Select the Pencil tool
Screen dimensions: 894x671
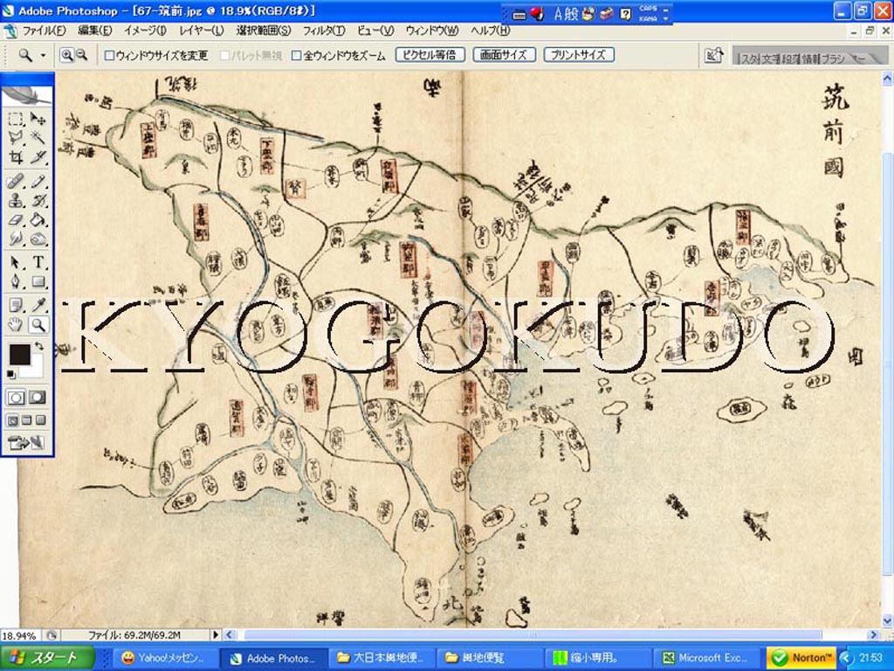(38, 182)
